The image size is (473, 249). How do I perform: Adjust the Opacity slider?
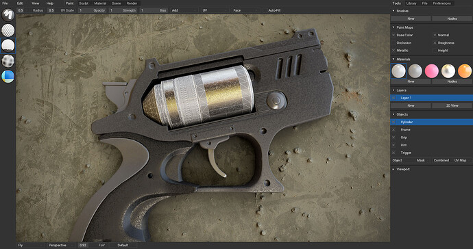[x=93, y=10]
